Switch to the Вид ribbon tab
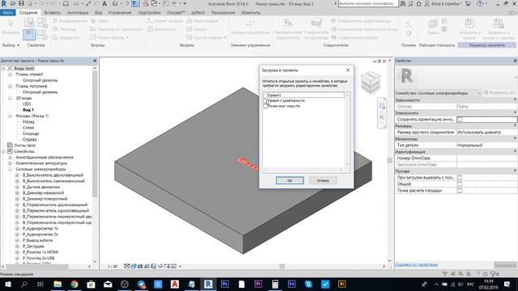This screenshot has height=291, width=518. (x=99, y=13)
